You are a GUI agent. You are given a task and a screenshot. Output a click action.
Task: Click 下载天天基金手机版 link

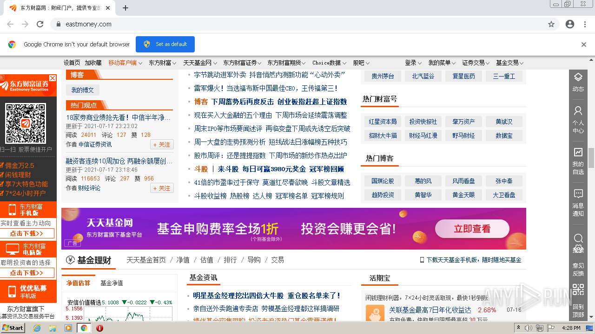click(x=470, y=260)
